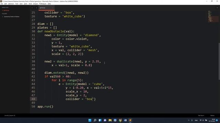Click 'app.run()' on line 50
The width and height of the screenshot is (220, 123).
45,107
